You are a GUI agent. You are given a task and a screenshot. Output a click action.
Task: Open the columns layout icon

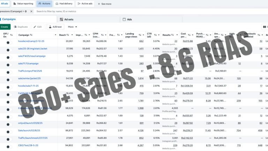[265, 27]
